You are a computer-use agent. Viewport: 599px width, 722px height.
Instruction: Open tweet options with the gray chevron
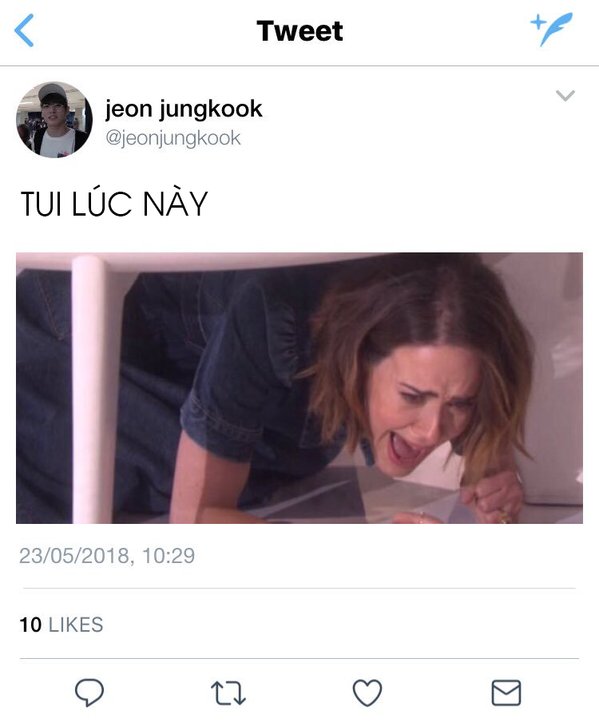(x=565, y=95)
